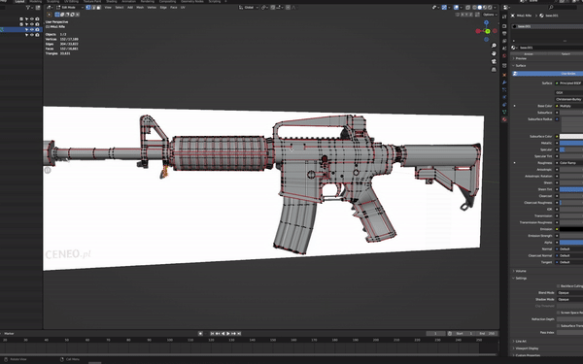Open the Edit Mode dropdown
This screenshot has height=364, width=583.
pos(70,8)
